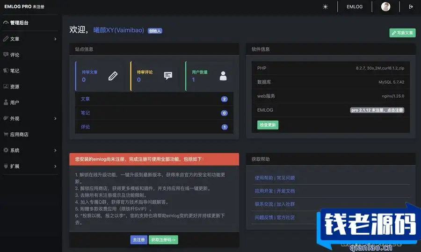421x252 pixels.
Task: Toggle the light/dark theme sun icon
Action: click(325, 7)
